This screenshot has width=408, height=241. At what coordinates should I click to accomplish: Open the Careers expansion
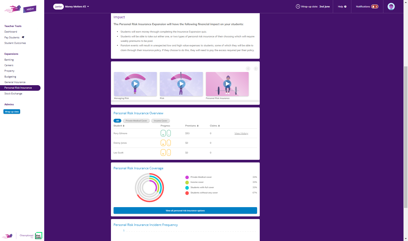9,65
